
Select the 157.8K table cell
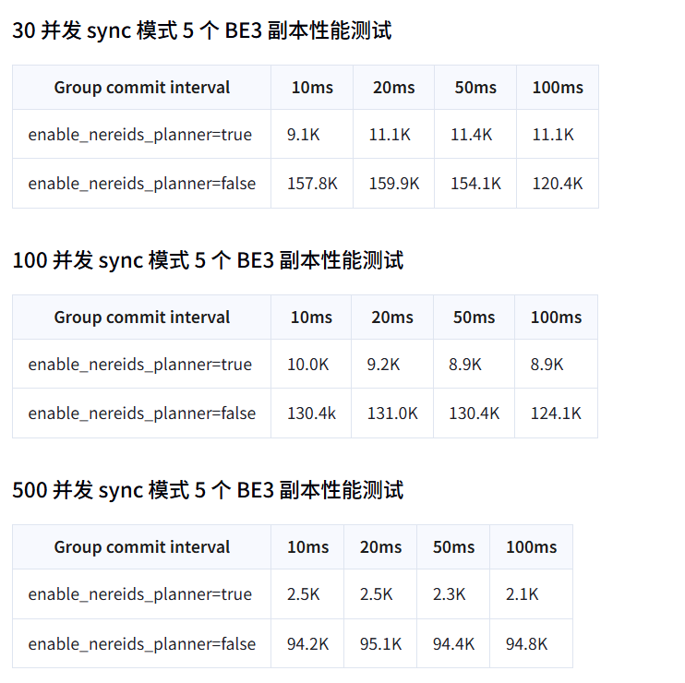312,184
